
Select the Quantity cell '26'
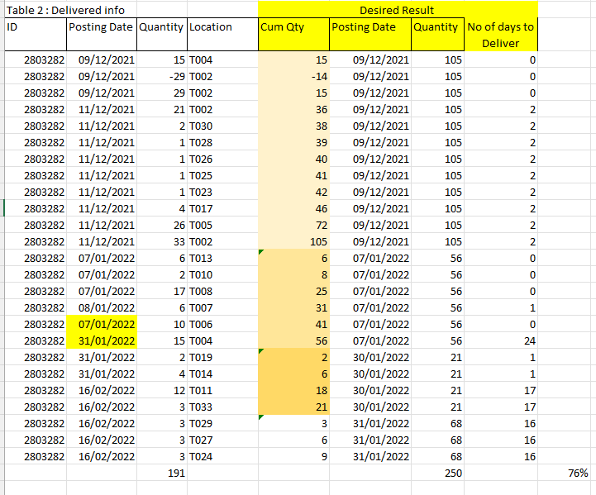click(162, 225)
